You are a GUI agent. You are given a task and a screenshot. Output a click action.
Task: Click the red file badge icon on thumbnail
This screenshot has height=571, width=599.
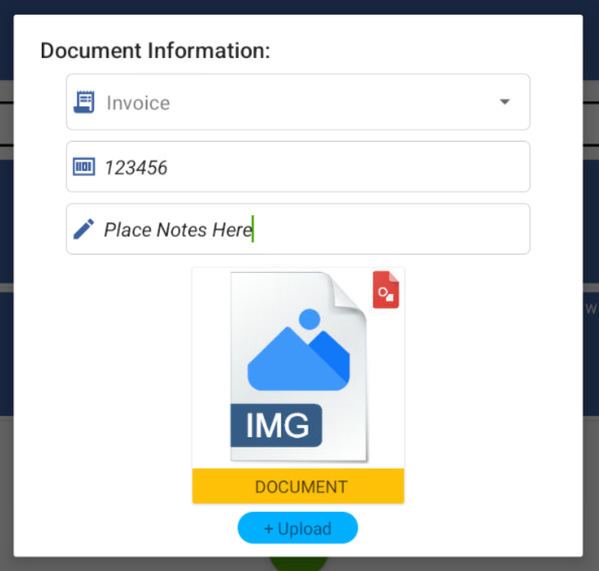coord(386,289)
